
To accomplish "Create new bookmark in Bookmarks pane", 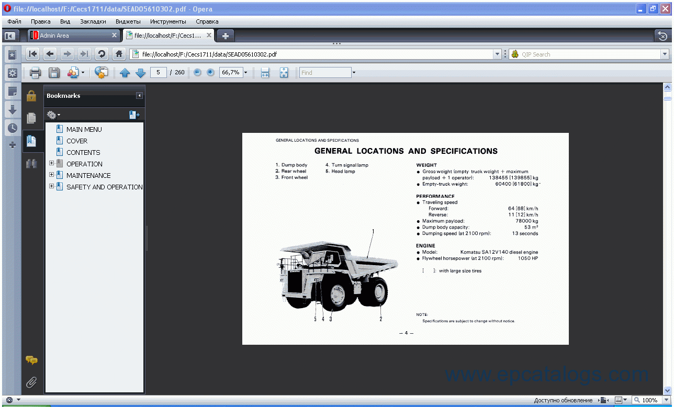I will pyautogui.click(x=134, y=115).
